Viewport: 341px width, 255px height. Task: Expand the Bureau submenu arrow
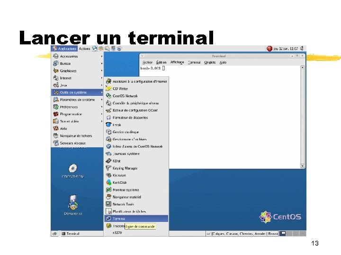coord(101,63)
